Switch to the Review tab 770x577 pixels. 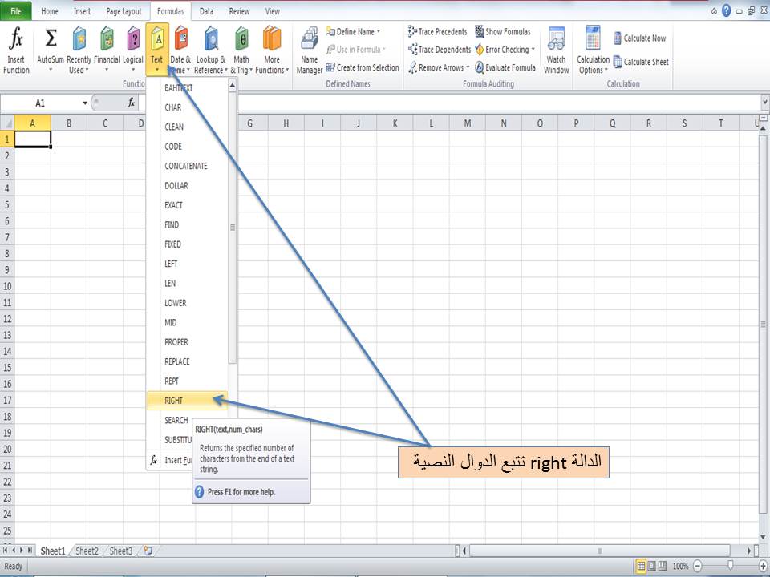[x=239, y=10]
